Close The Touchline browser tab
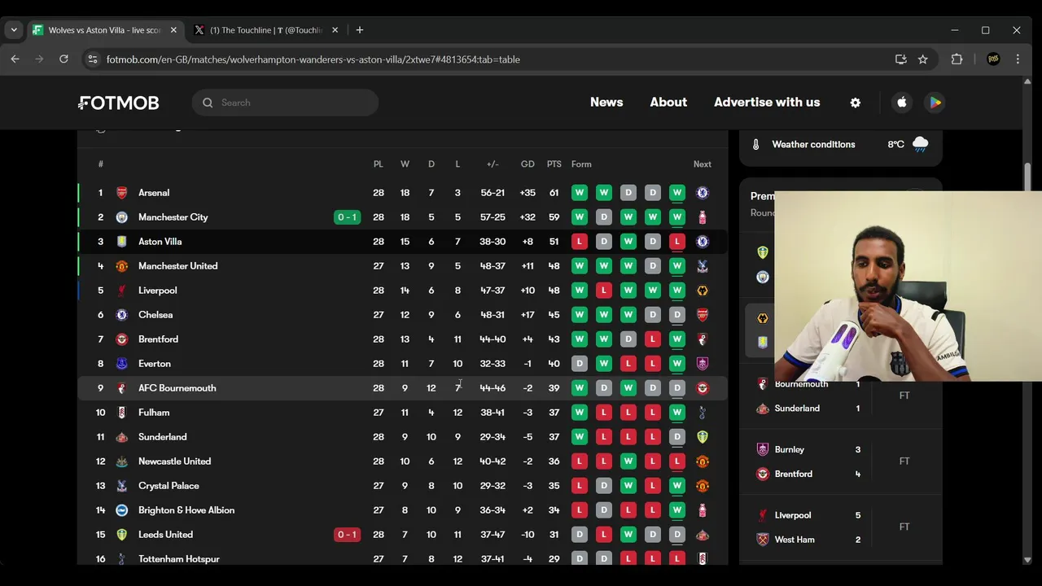This screenshot has width=1042, height=586. 335,30
